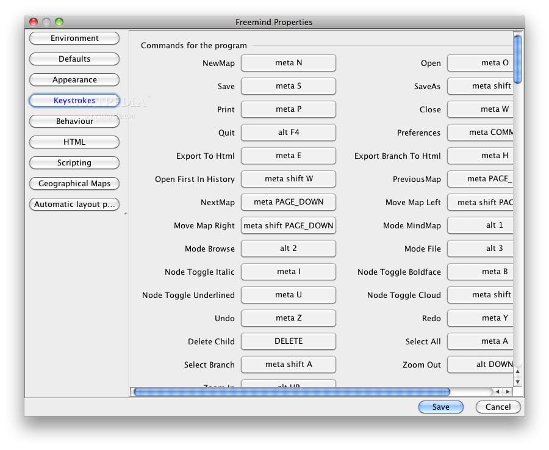Edit SaveAs shortcut button

(x=481, y=86)
